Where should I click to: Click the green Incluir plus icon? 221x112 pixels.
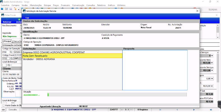[x=19, y=20]
